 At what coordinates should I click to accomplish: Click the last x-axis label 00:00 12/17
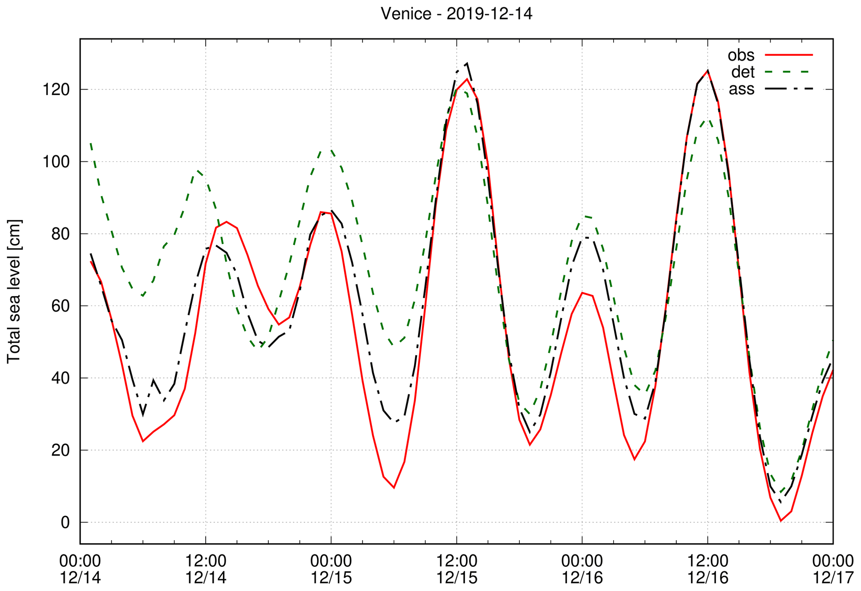(x=833, y=569)
